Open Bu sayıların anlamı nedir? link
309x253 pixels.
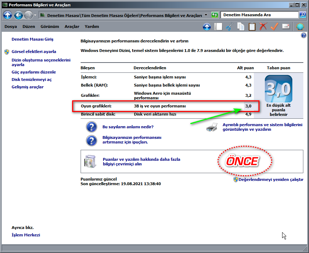(x=128, y=127)
